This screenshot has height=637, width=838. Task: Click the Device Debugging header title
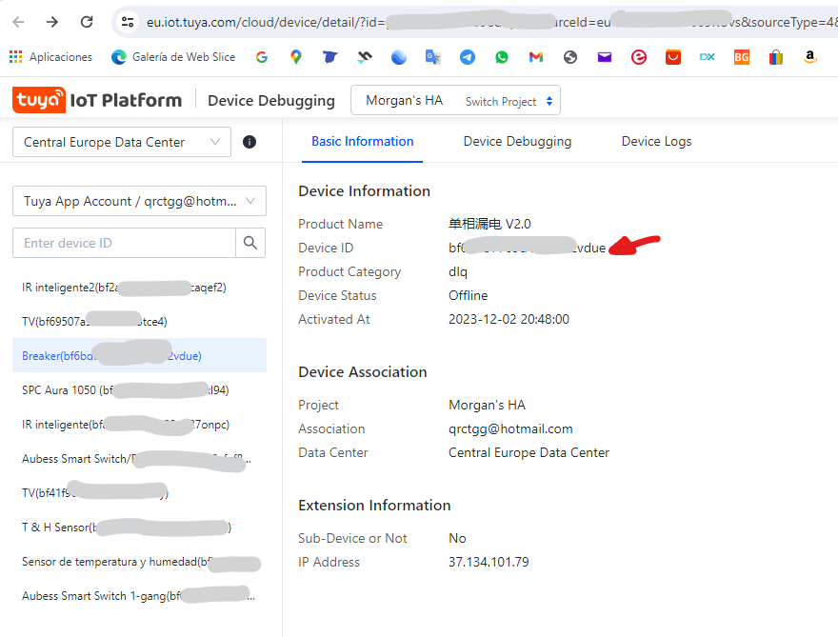(271, 101)
